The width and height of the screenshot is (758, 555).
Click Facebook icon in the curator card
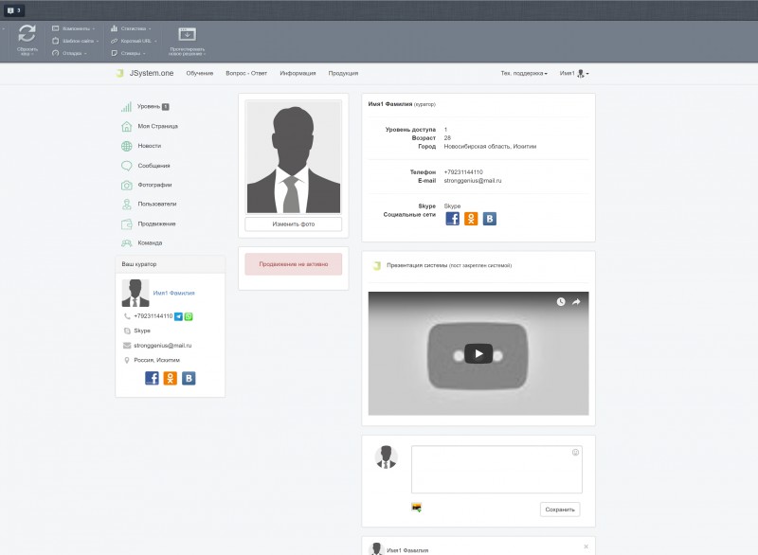(x=152, y=378)
